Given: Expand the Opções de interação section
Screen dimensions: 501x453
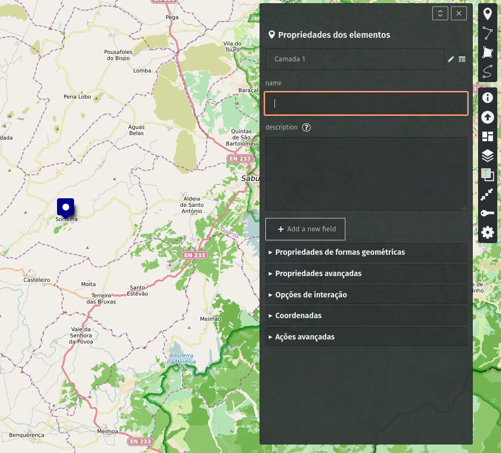Looking at the screenshot, I should coord(366,295).
